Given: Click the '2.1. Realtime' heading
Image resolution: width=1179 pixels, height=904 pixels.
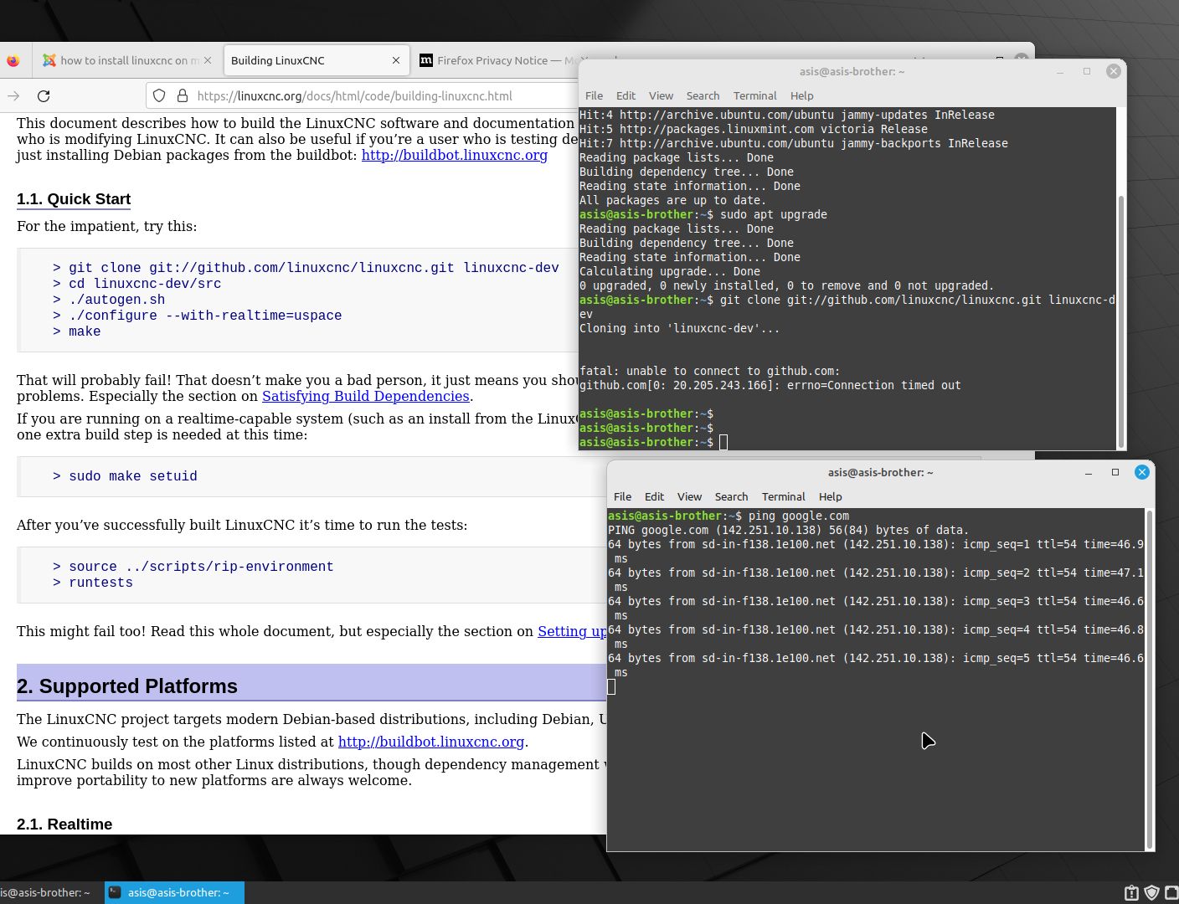Looking at the screenshot, I should pyautogui.click(x=64, y=824).
